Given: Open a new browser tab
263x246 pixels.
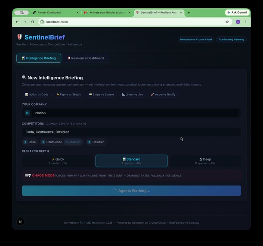Looking at the screenshot, I should coord(189,12).
